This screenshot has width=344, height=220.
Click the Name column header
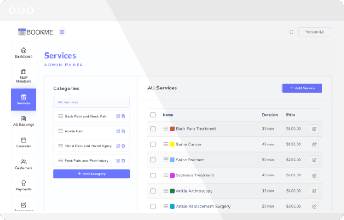pyautogui.click(x=168, y=115)
